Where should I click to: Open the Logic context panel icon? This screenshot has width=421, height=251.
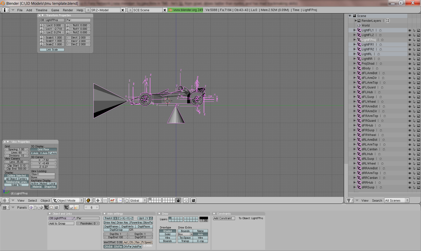tap(31, 207)
